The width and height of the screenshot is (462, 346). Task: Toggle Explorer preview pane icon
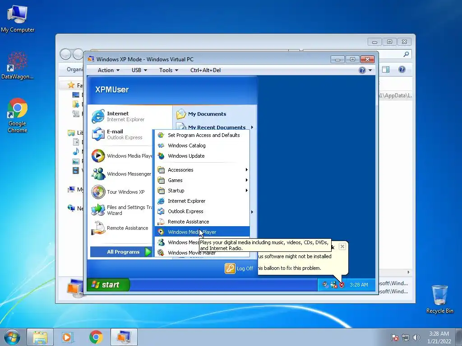pyautogui.click(x=386, y=69)
